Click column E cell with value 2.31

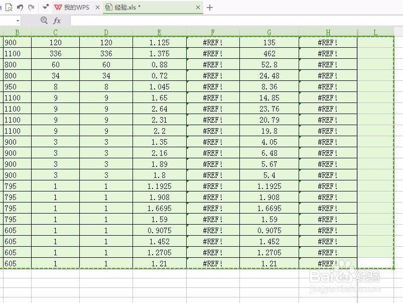[160, 120]
